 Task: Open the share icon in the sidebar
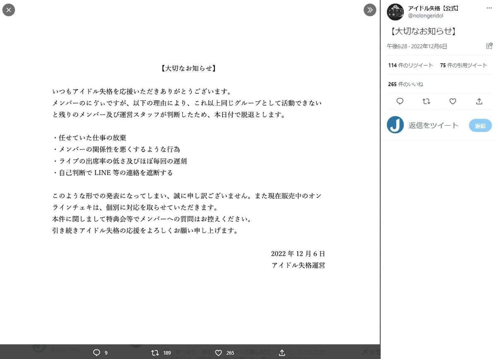click(479, 101)
